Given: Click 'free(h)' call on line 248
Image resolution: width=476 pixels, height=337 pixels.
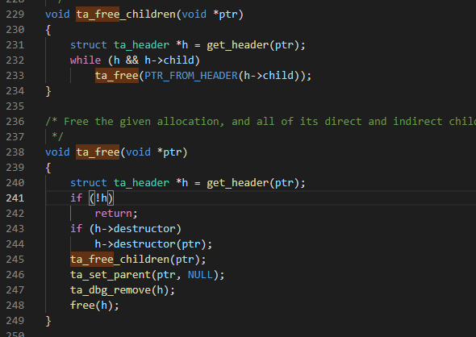Looking at the screenshot, I should pyautogui.click(x=92, y=306).
